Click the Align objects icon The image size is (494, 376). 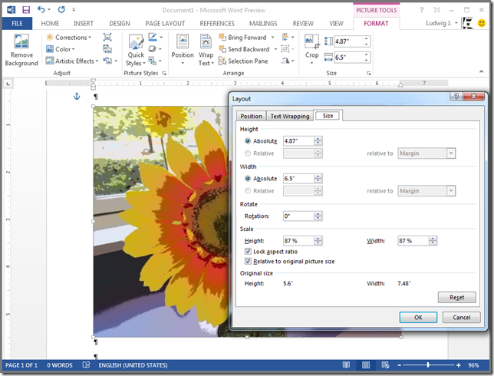286,37
